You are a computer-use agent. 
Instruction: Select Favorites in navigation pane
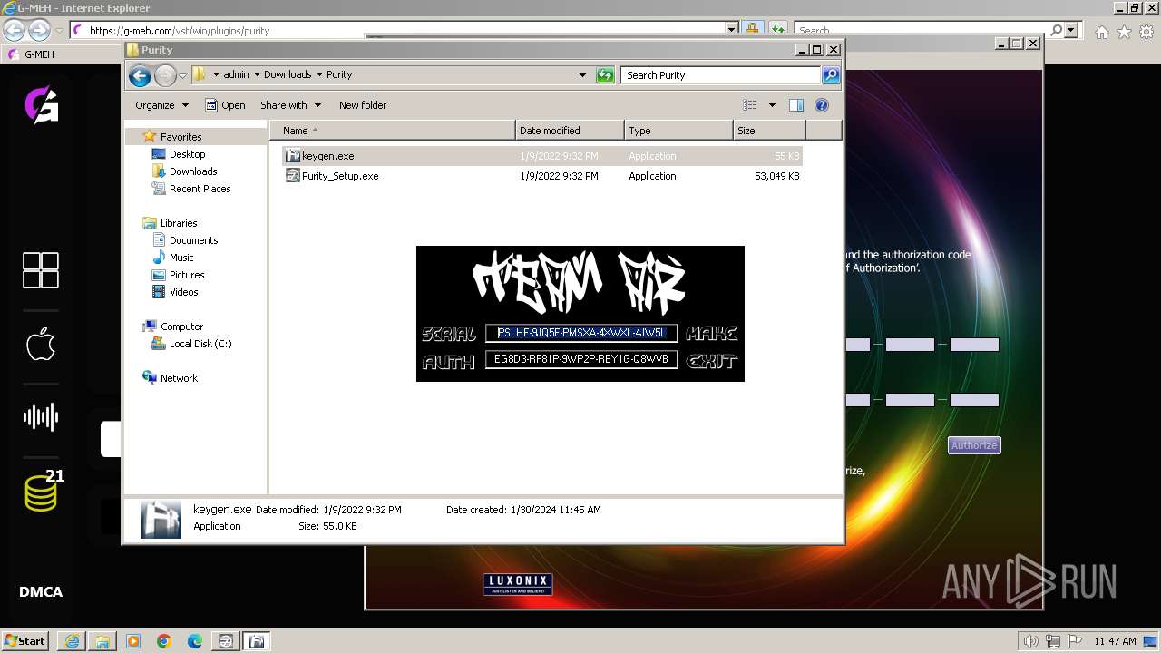(180, 137)
